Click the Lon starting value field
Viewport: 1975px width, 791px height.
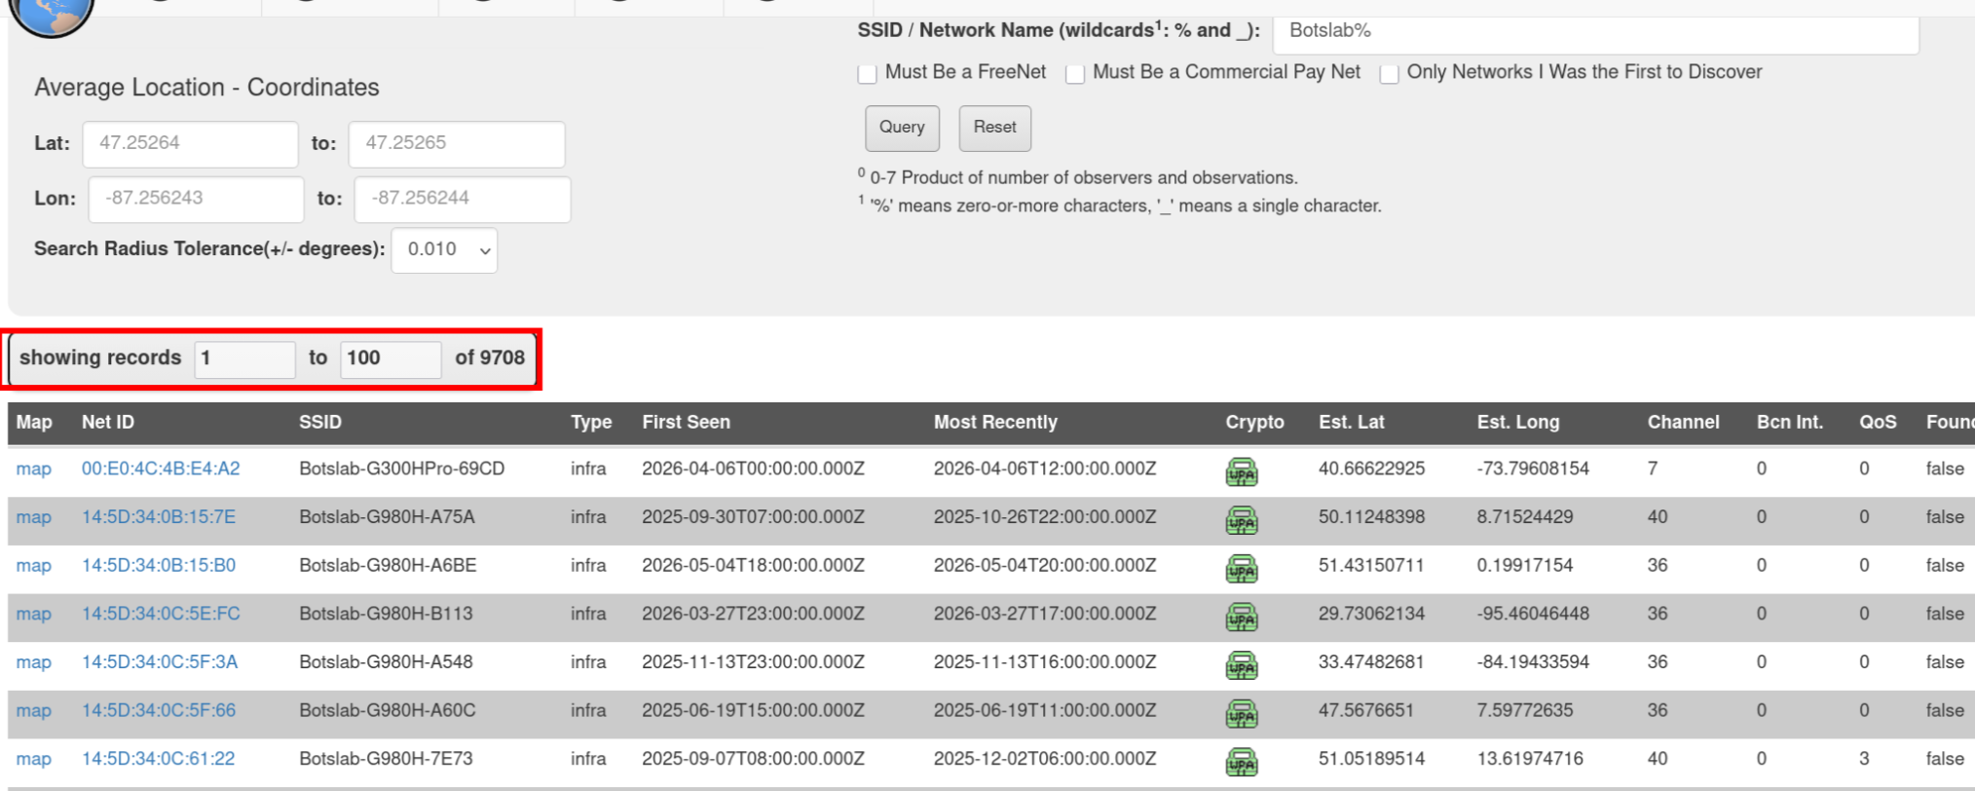point(196,199)
